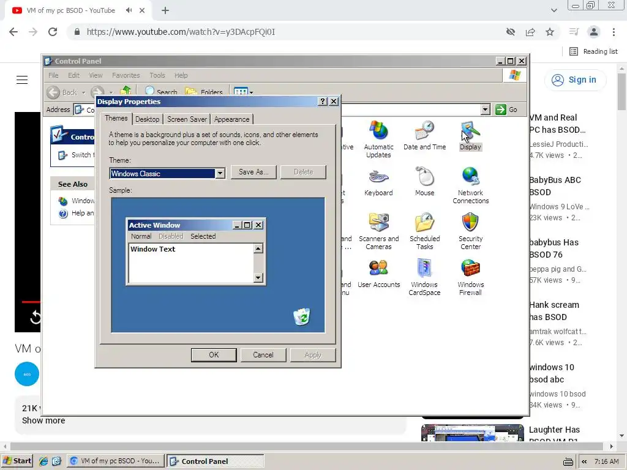Expand the Theme dropdown showing Windows Classic
Viewport: 627px width, 470px height.
[220, 173]
